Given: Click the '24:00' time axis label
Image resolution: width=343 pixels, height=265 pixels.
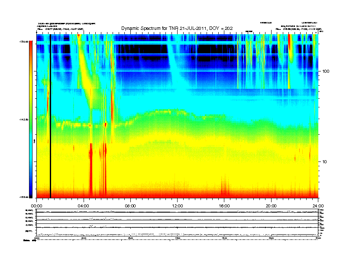Looking at the screenshot, I should [318, 206].
